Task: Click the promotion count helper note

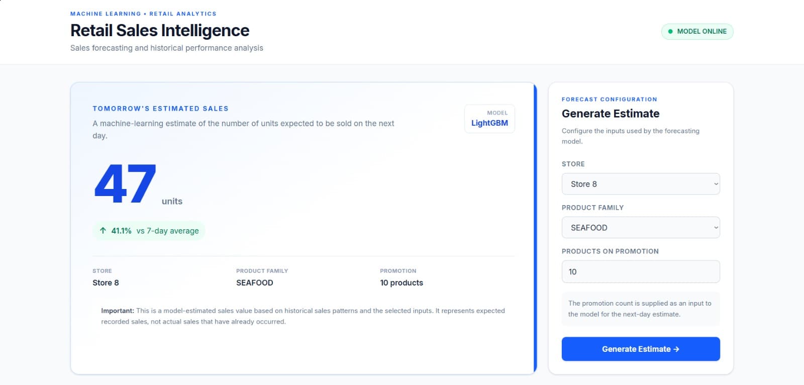Action: click(641, 309)
